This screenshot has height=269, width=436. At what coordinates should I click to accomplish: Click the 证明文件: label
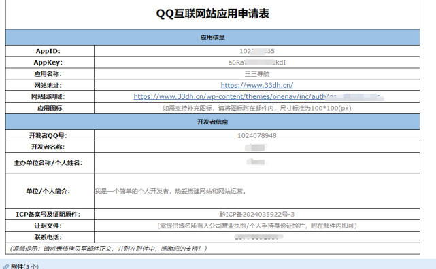coord(48,226)
